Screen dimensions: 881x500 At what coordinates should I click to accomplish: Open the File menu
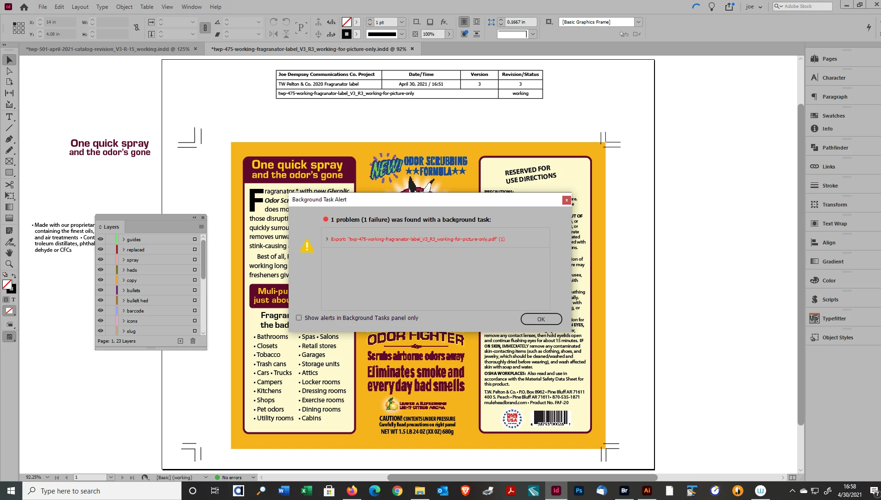(x=43, y=7)
